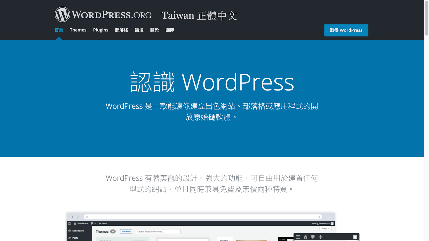Click the WordPress W logo icon

pyautogui.click(x=62, y=14)
